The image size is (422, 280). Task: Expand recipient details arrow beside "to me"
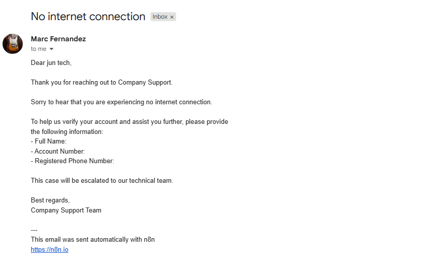tap(51, 49)
